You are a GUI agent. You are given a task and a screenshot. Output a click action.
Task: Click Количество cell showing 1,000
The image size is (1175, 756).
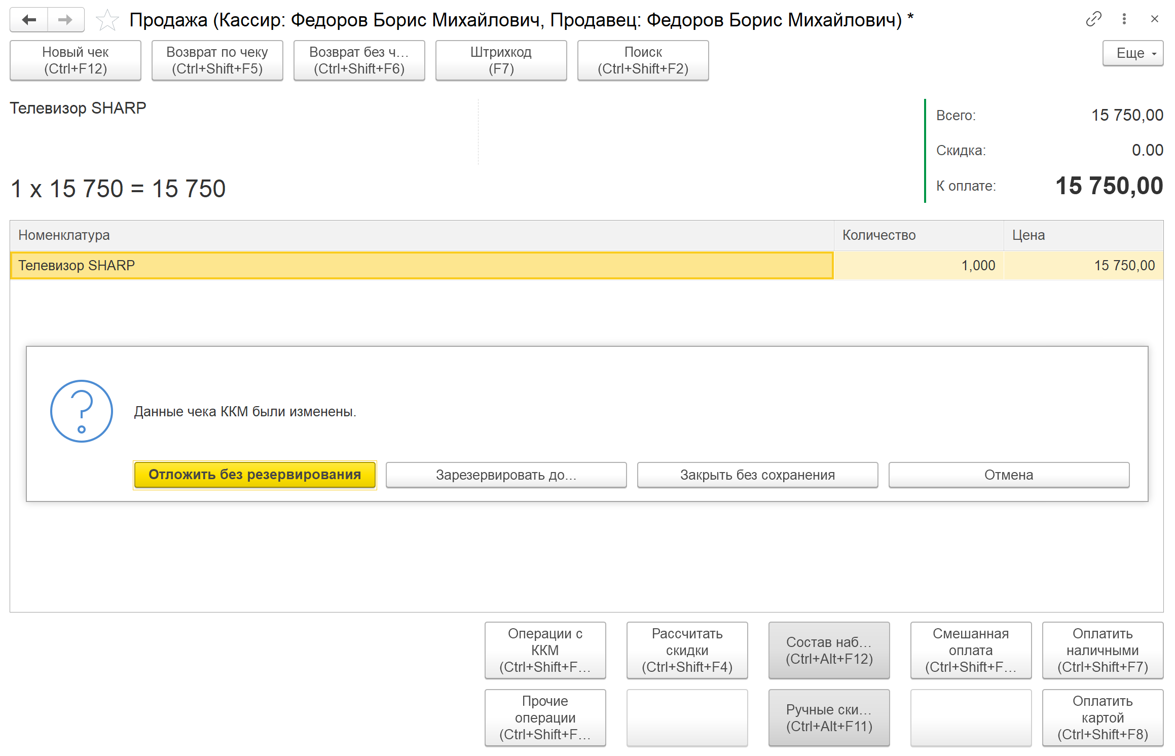pyautogui.click(x=919, y=265)
